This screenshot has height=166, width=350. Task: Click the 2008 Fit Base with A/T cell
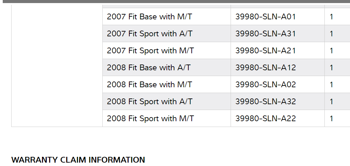tap(149, 68)
